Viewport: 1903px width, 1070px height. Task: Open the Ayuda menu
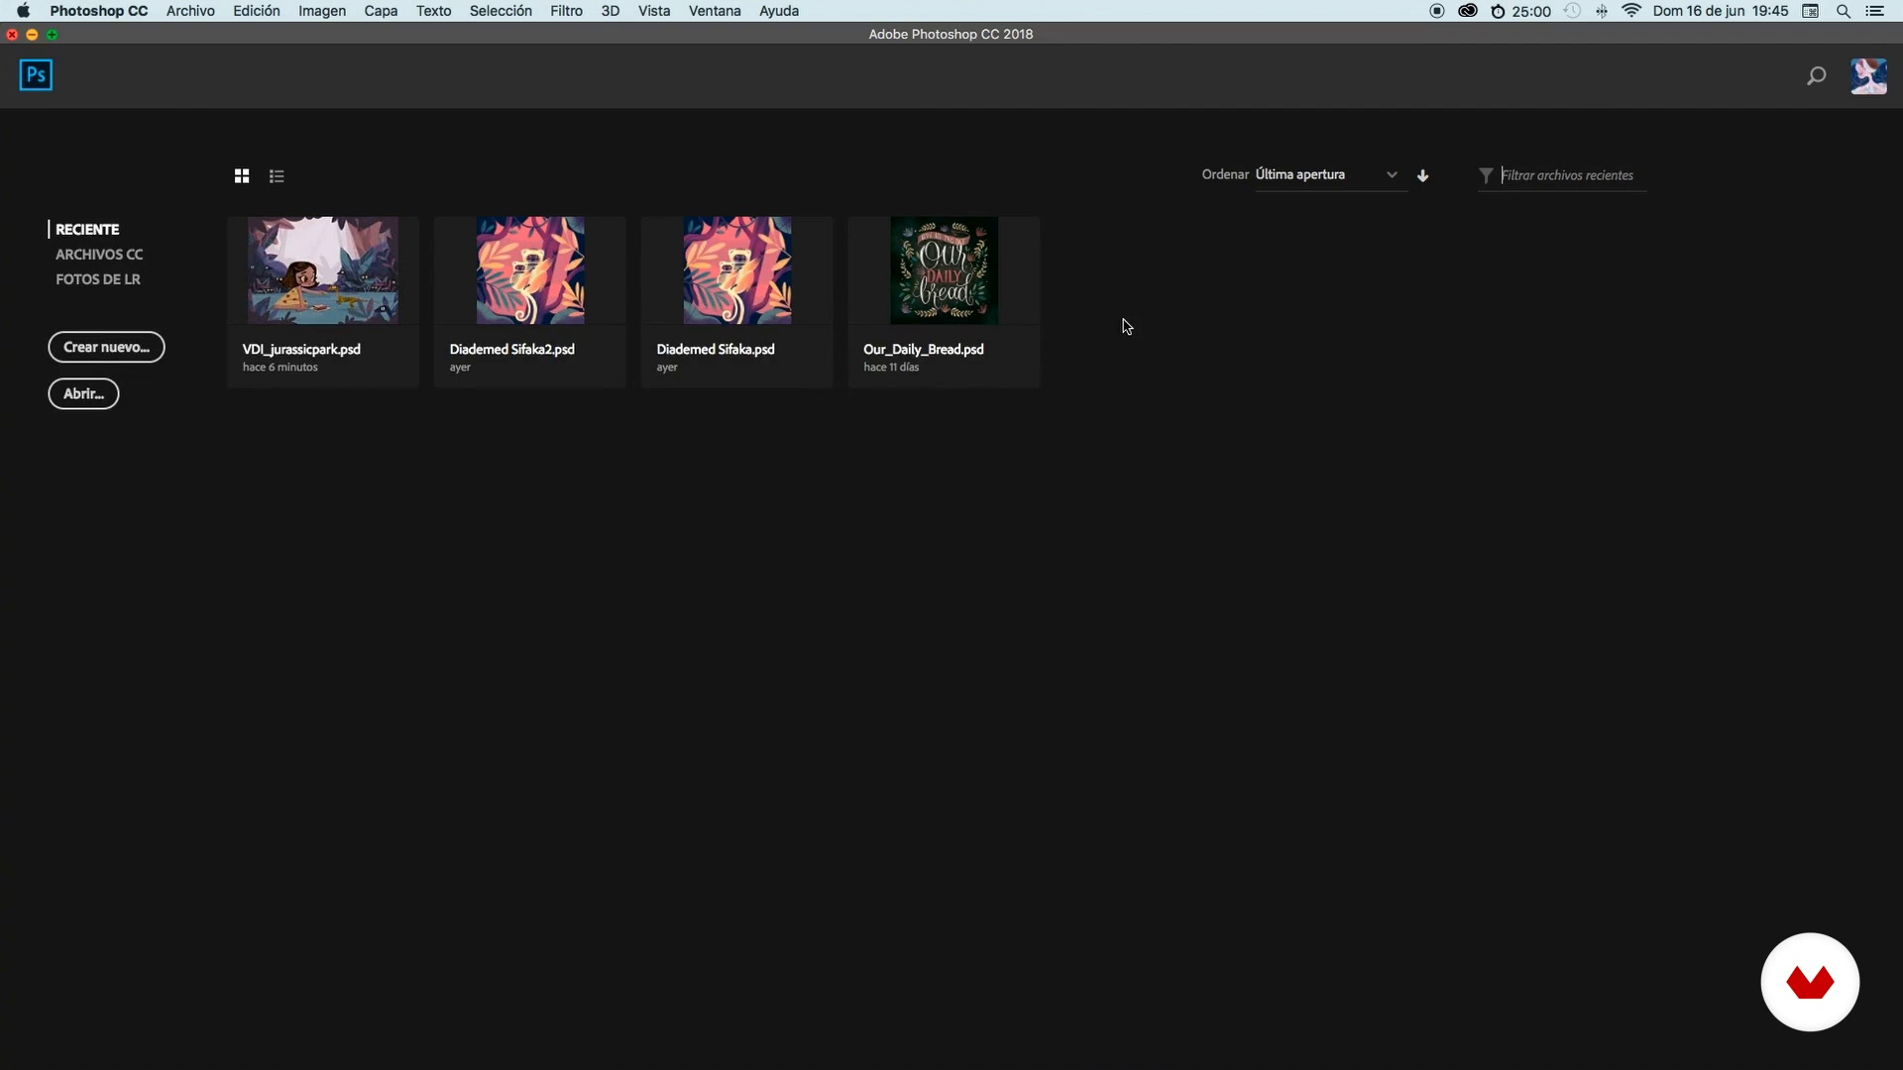779,11
